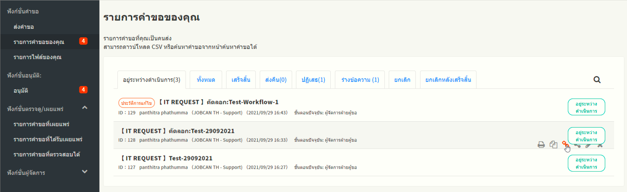The image size is (627, 192).
Task: Collapse the ฟังก์ชั่นตรวจดู/เผยแพร่ sidebar section
Action: click(85, 108)
